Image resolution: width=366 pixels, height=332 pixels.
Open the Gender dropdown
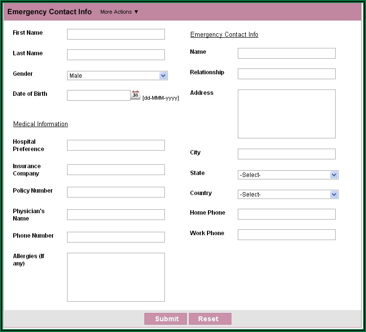click(x=117, y=76)
